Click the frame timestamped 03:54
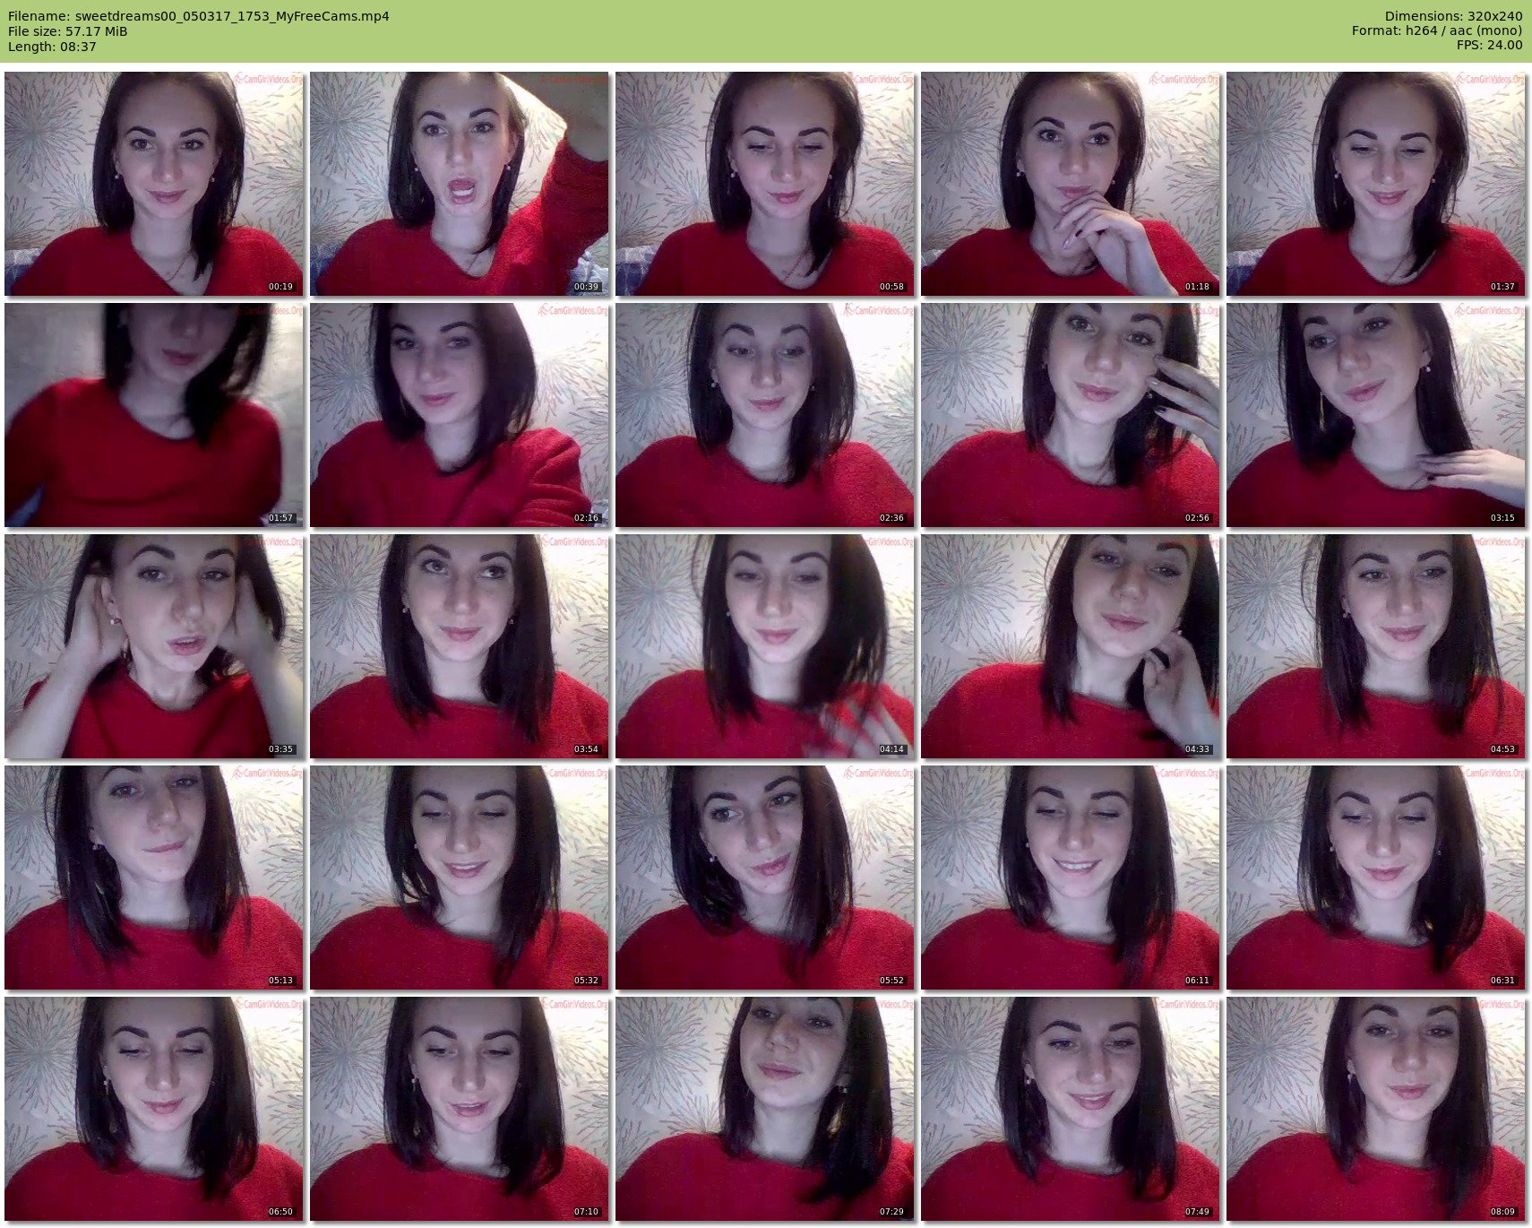Screen dimensions: 1532x1228 (460, 646)
